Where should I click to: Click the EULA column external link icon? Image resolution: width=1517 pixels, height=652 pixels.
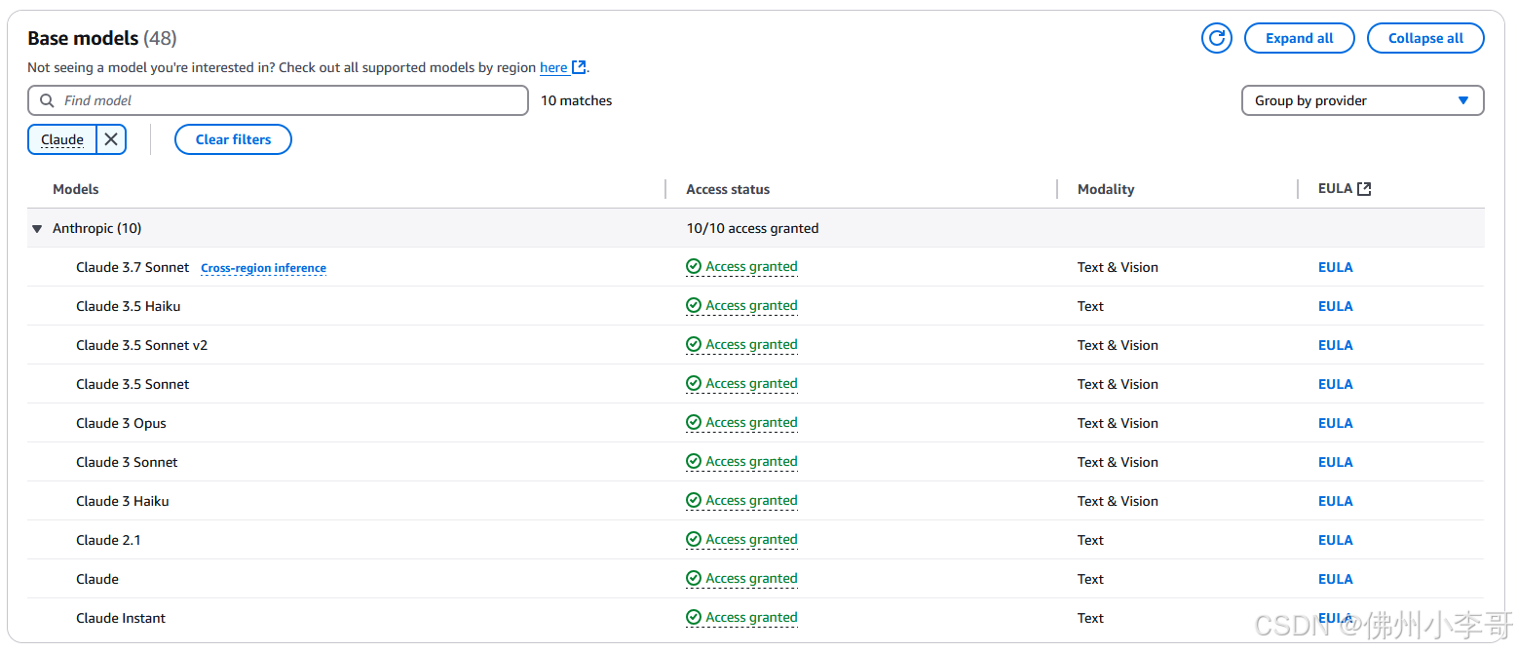point(1364,189)
